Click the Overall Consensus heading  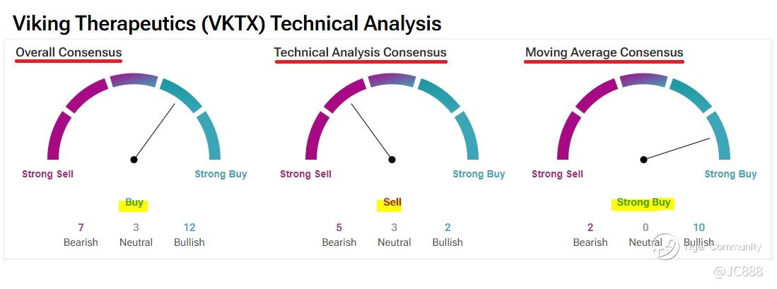(x=69, y=52)
